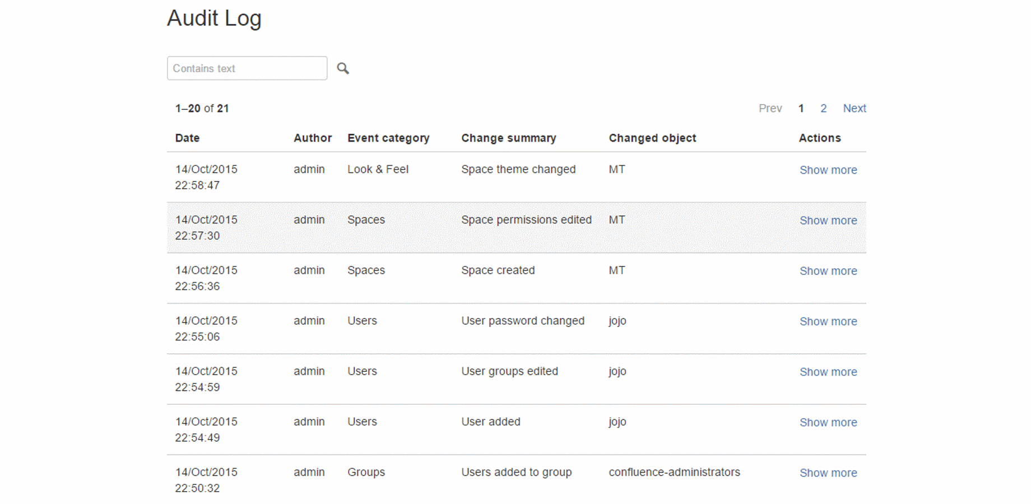The image size is (1031, 504).
Task: Click the Next pagination link
Action: coord(854,109)
